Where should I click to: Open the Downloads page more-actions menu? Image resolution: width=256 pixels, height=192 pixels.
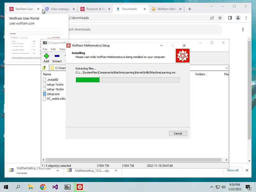[x=243, y=29]
